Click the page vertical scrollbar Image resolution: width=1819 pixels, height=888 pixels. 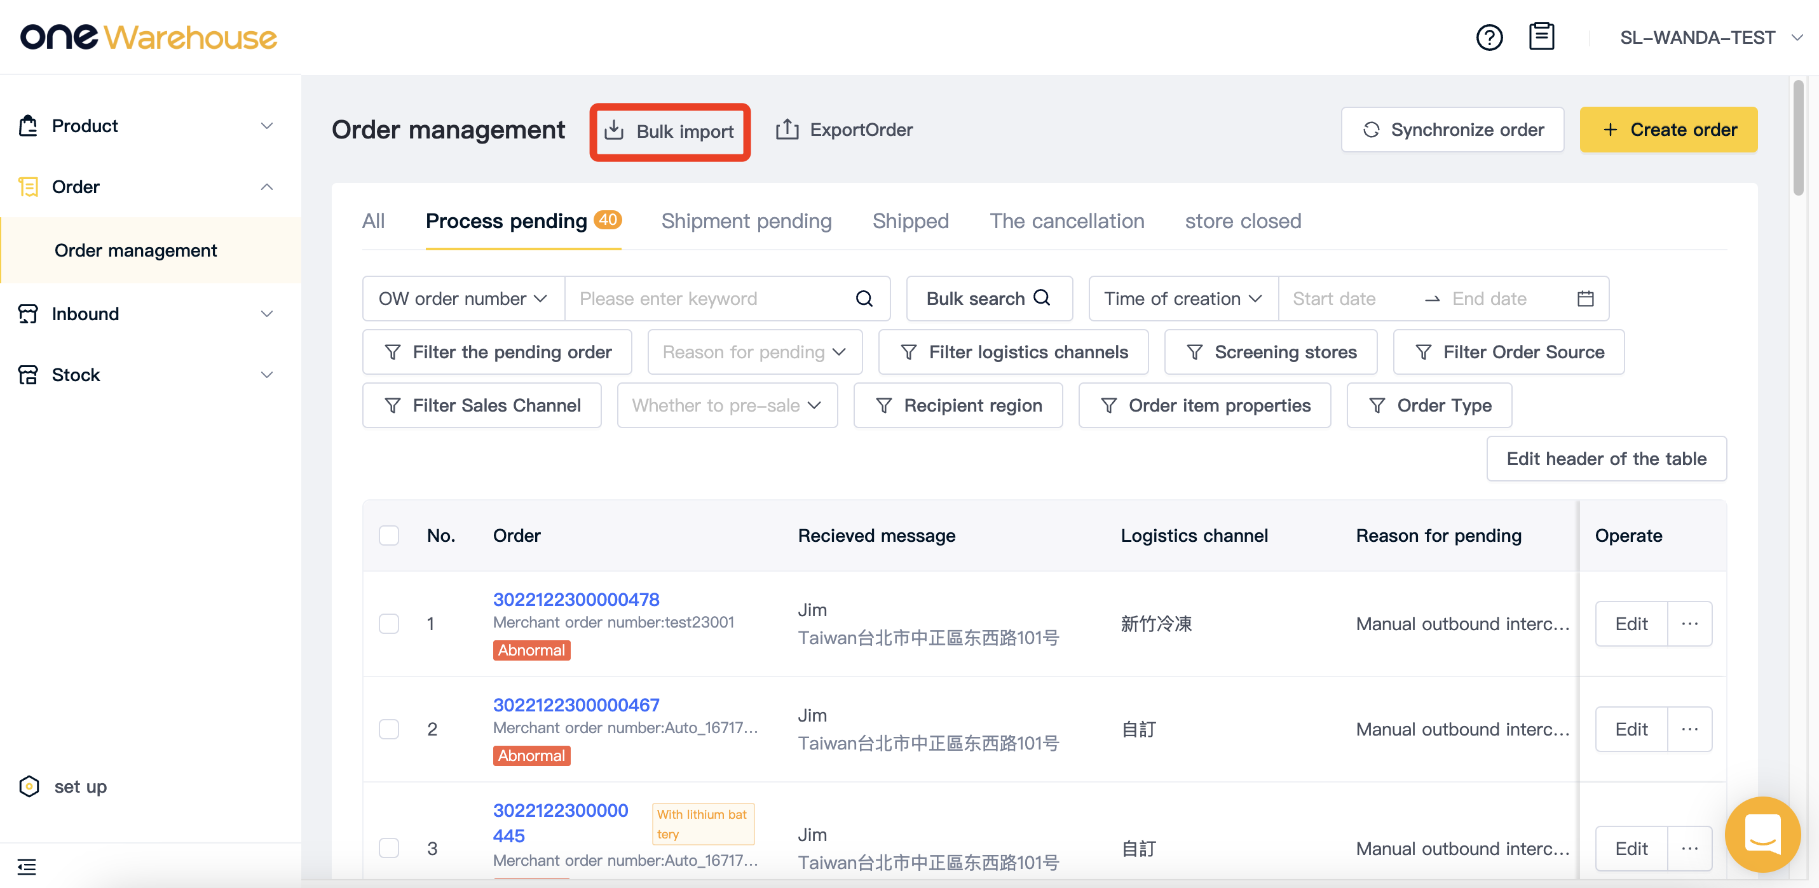pos(1798,138)
